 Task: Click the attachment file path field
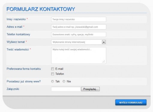point(66,89)
